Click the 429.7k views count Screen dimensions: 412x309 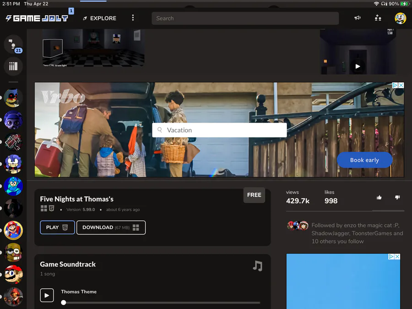coord(298,201)
